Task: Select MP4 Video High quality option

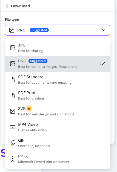Action: [x=58, y=127]
